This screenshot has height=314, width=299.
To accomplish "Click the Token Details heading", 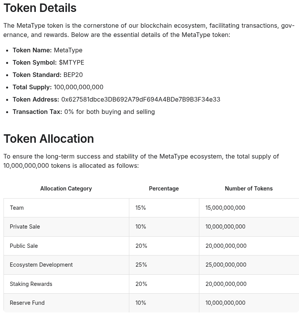I will pyautogui.click(x=40, y=8).
